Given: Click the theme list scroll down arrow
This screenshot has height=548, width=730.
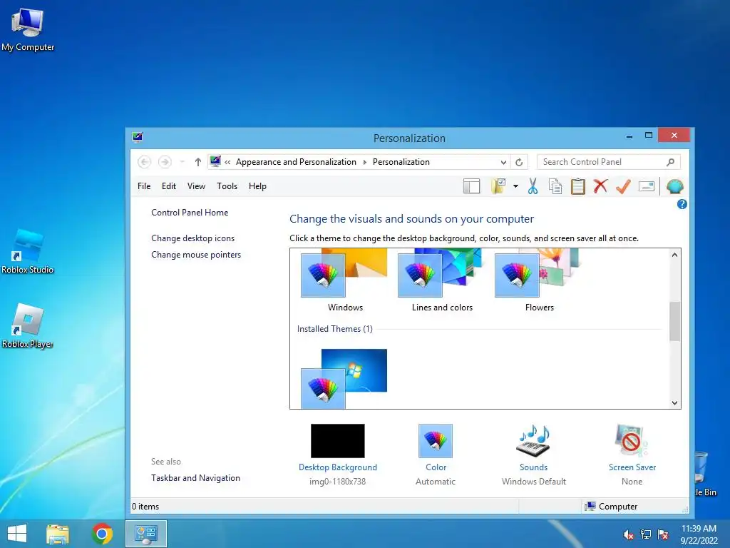Looking at the screenshot, I should pyautogui.click(x=674, y=403).
